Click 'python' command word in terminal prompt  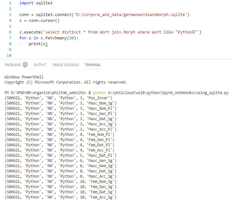[99, 93]
